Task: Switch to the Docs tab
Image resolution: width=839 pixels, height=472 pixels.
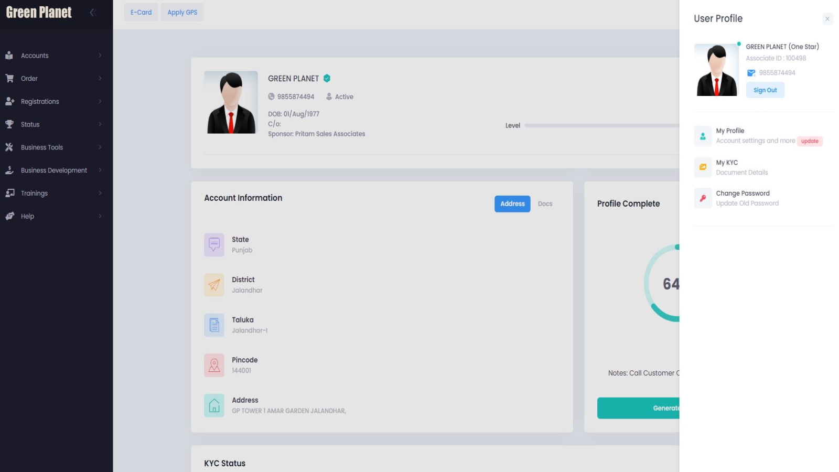Action: coord(545,204)
